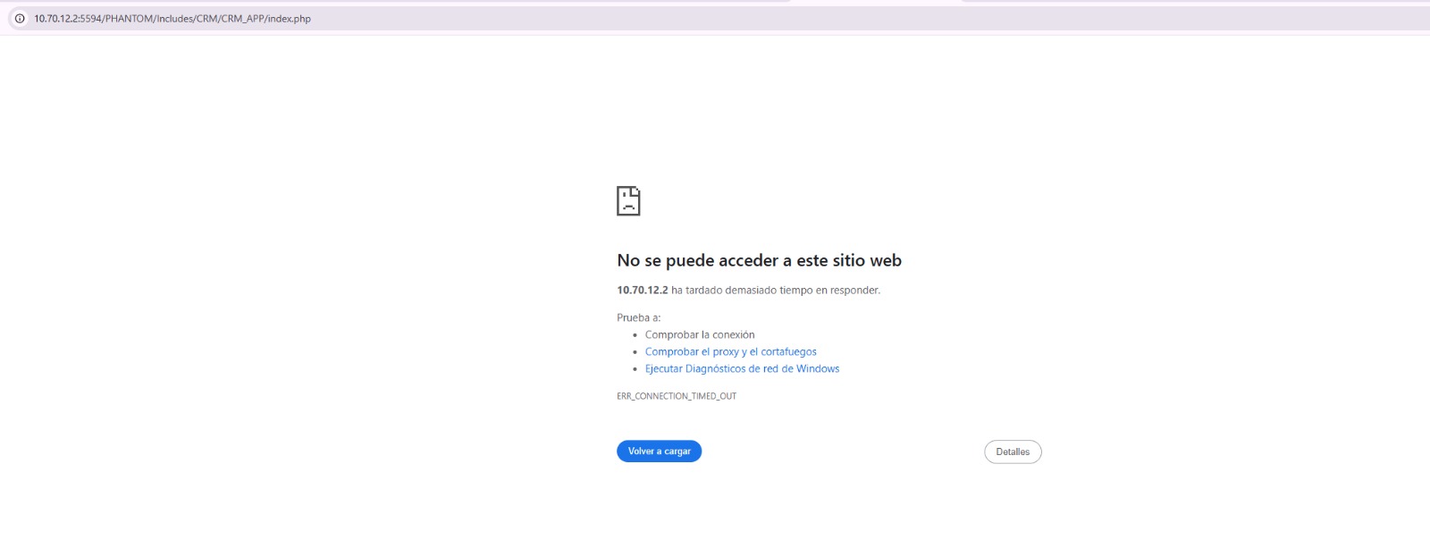
Task: Click the bullet before 'Comprobar la conexión'
Action: tap(635, 335)
